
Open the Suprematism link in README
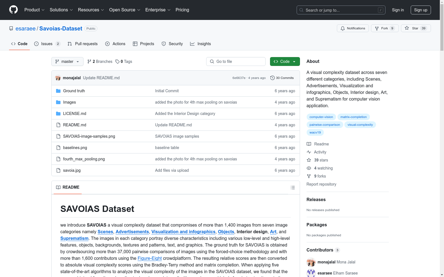[74, 238]
